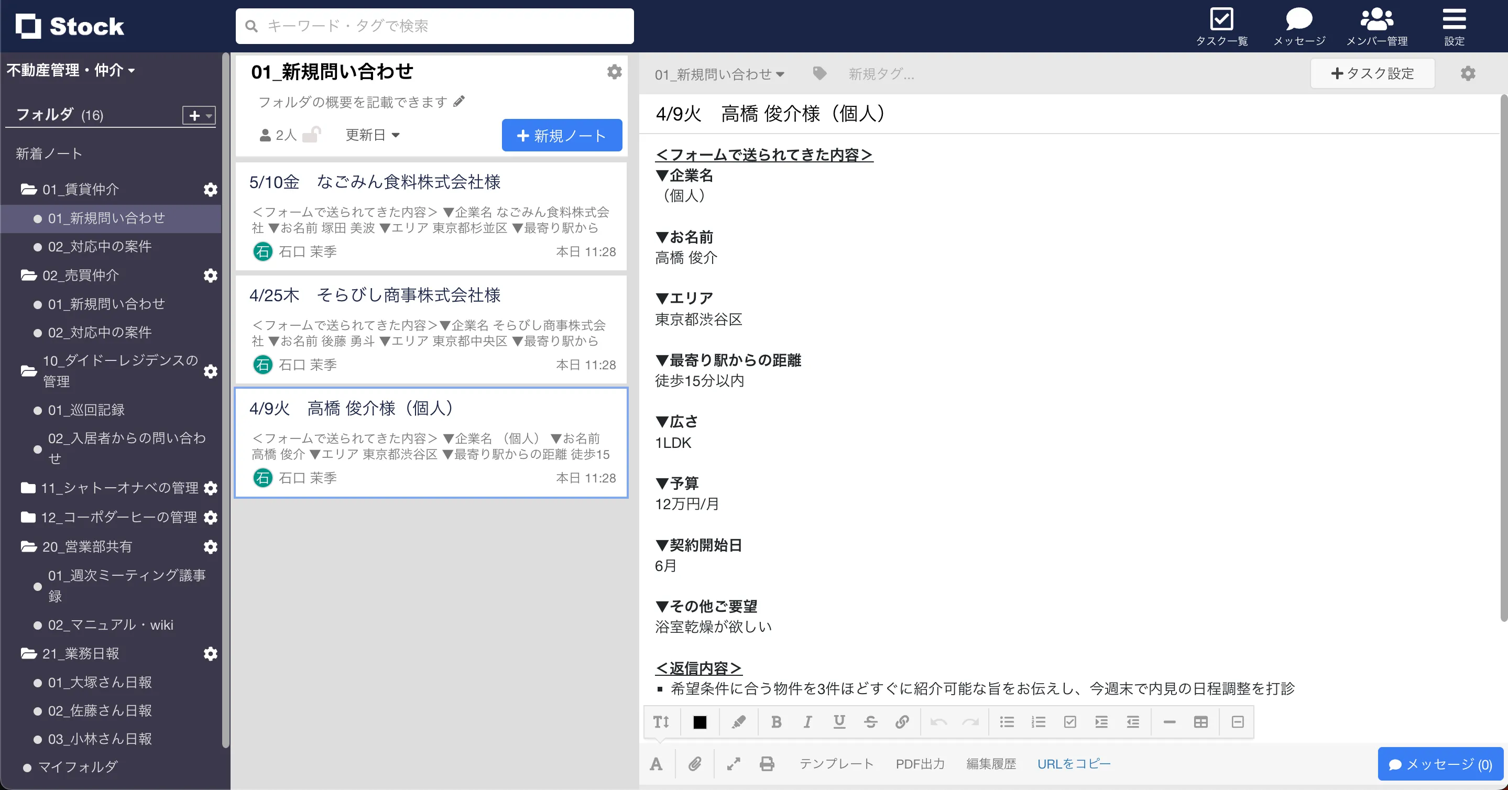Toggle the checkbox list in the editor

(x=1070, y=721)
